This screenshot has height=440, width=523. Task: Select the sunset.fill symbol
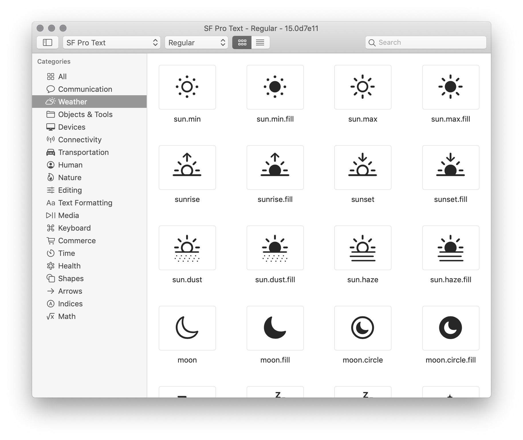tap(451, 167)
